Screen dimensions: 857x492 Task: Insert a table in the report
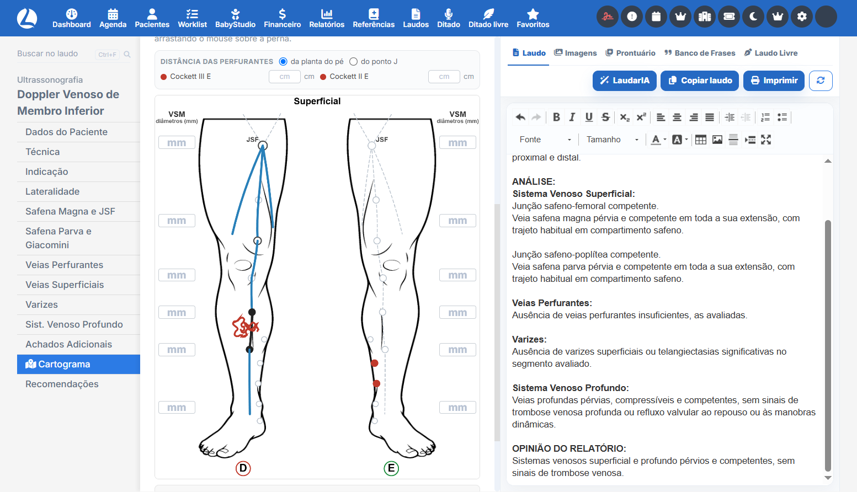click(x=701, y=140)
